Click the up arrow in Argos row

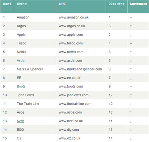click(x=131, y=26)
